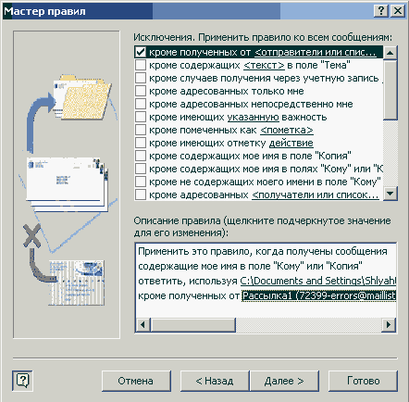The width and height of the screenshot is (409, 402).
Task: Click the 'действие' link in exceptions list
Action: point(291,143)
